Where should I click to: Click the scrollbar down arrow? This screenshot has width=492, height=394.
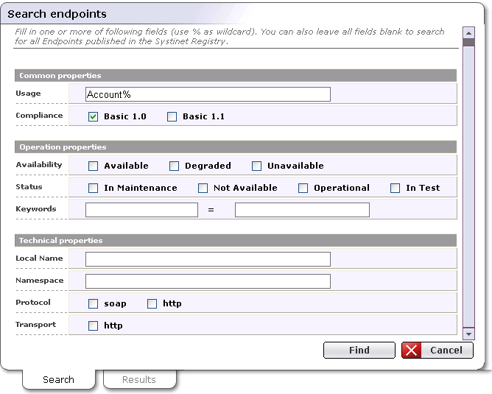(x=468, y=334)
